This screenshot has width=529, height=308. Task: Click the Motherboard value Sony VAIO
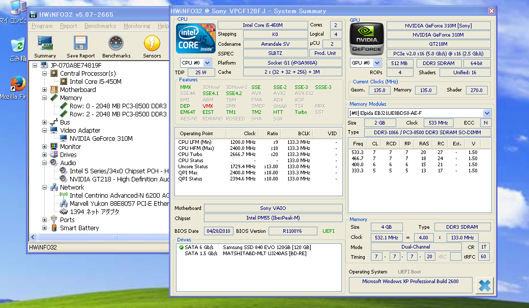tap(273, 208)
